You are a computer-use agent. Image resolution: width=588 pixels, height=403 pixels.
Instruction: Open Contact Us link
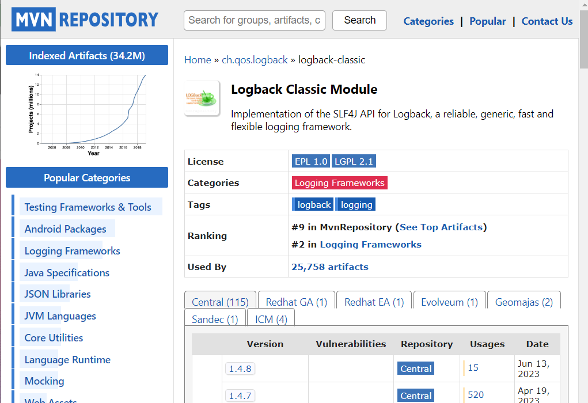click(547, 21)
